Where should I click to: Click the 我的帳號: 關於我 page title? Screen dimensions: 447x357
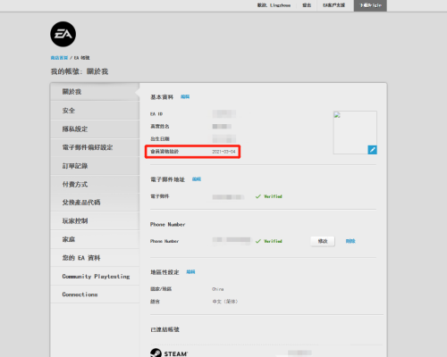80,71
